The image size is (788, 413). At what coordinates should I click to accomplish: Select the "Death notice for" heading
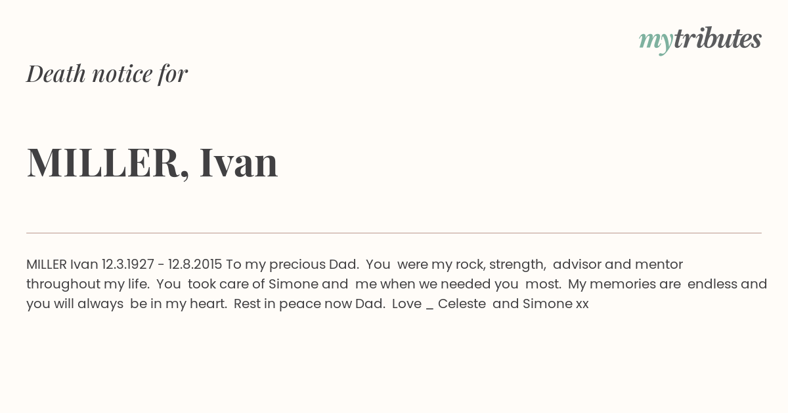tap(107, 73)
